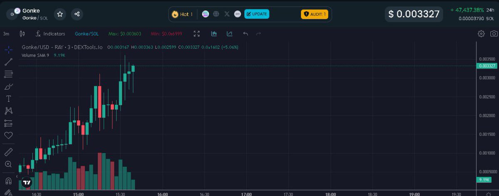The image size is (499, 196).
Task: Open the Indicators menu
Action: point(51,34)
